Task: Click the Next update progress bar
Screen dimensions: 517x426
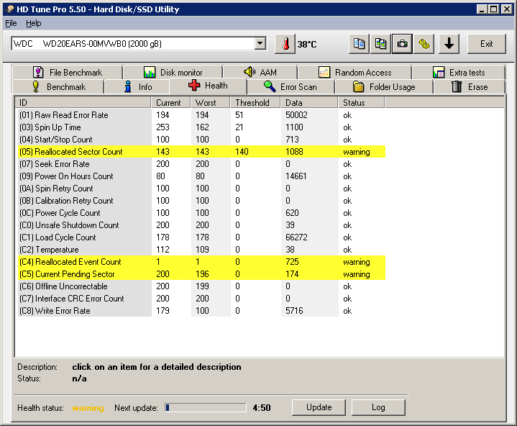Action: tap(206, 408)
